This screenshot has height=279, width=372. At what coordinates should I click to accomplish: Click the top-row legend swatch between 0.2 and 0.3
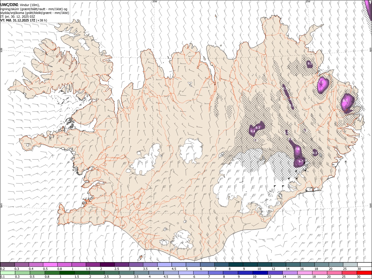point(8,264)
